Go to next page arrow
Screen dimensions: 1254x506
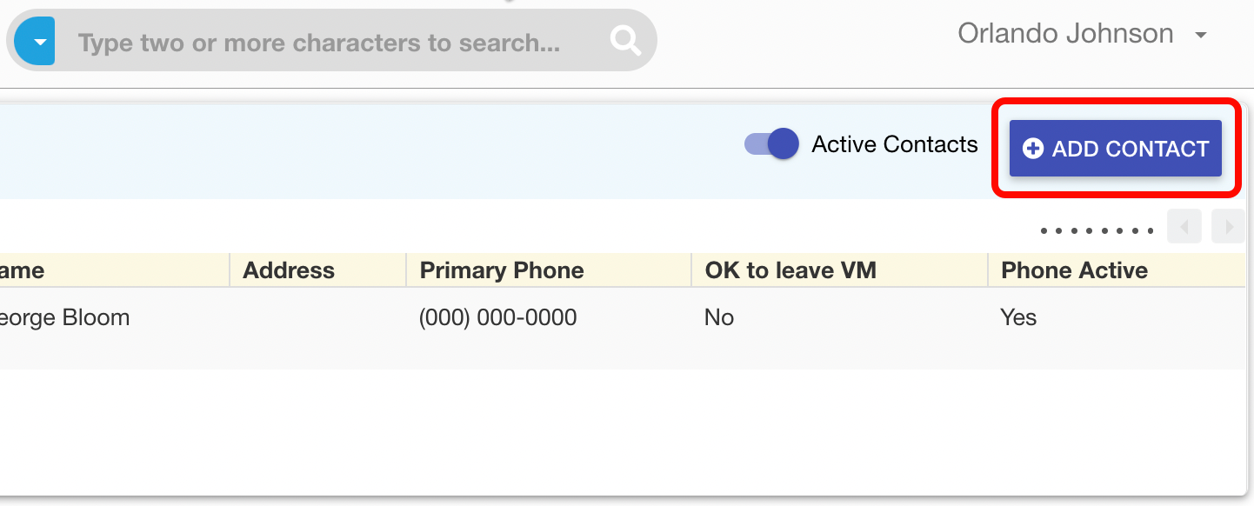[x=1228, y=229]
